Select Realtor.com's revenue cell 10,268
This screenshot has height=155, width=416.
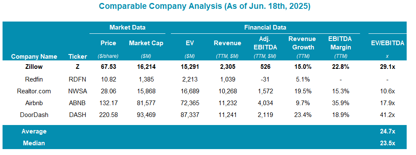click(x=228, y=91)
